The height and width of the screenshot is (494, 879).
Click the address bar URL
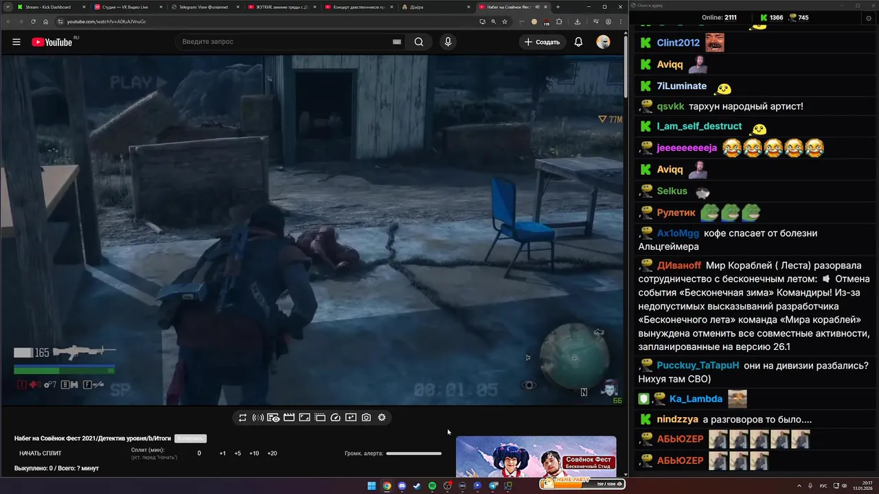pyautogui.click(x=106, y=21)
